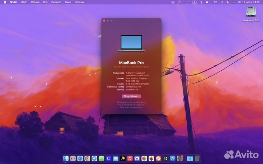Image resolution: width=263 pixels, height=164 pixels.
Task: Select the serial number C02ZGDBCL40Y
Action: pyautogui.click(x=134, y=87)
